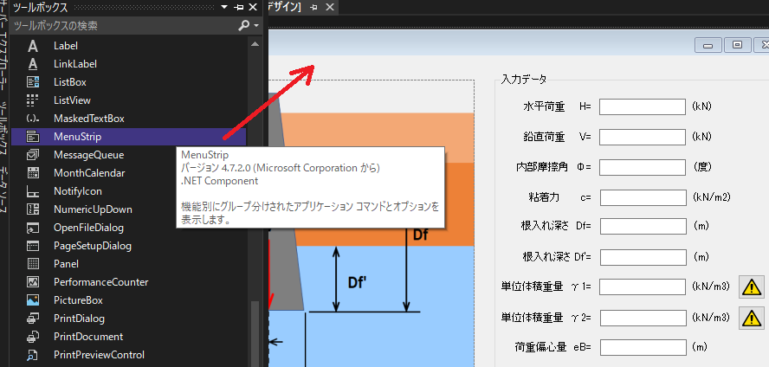
Task: Select the Panel control icon
Action: pos(33,264)
